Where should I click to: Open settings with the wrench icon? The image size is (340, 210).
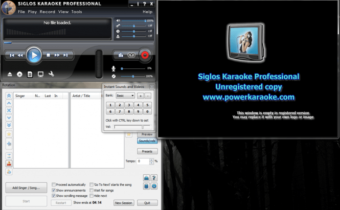tap(51, 74)
